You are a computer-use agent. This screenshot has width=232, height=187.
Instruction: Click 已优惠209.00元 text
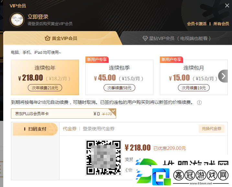[x=170, y=148]
